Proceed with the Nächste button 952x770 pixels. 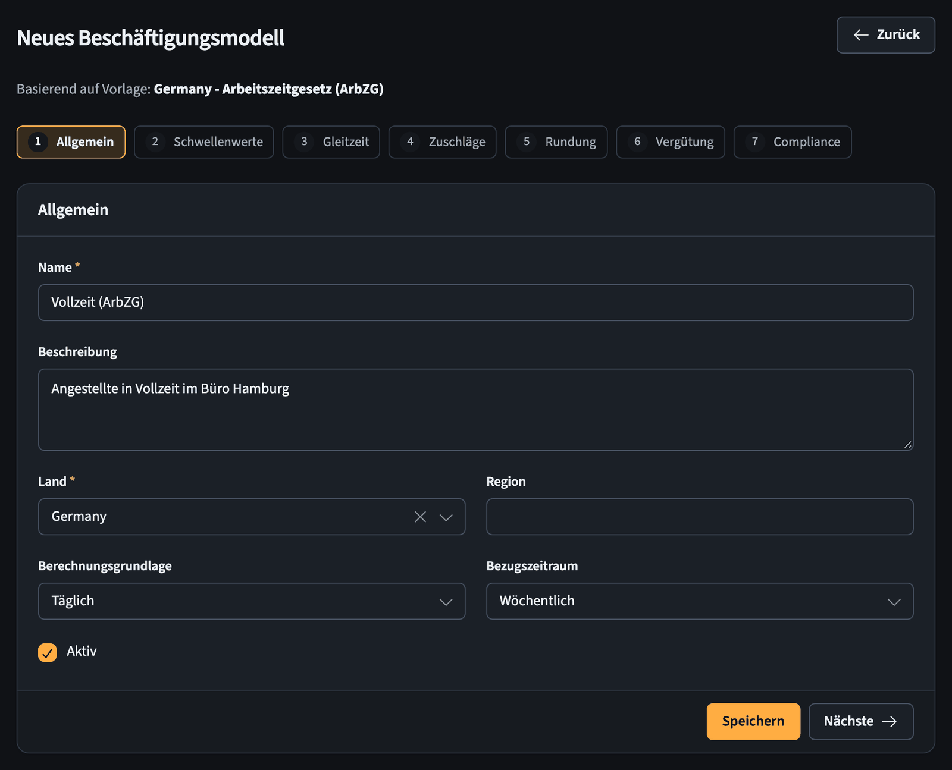[x=861, y=722]
